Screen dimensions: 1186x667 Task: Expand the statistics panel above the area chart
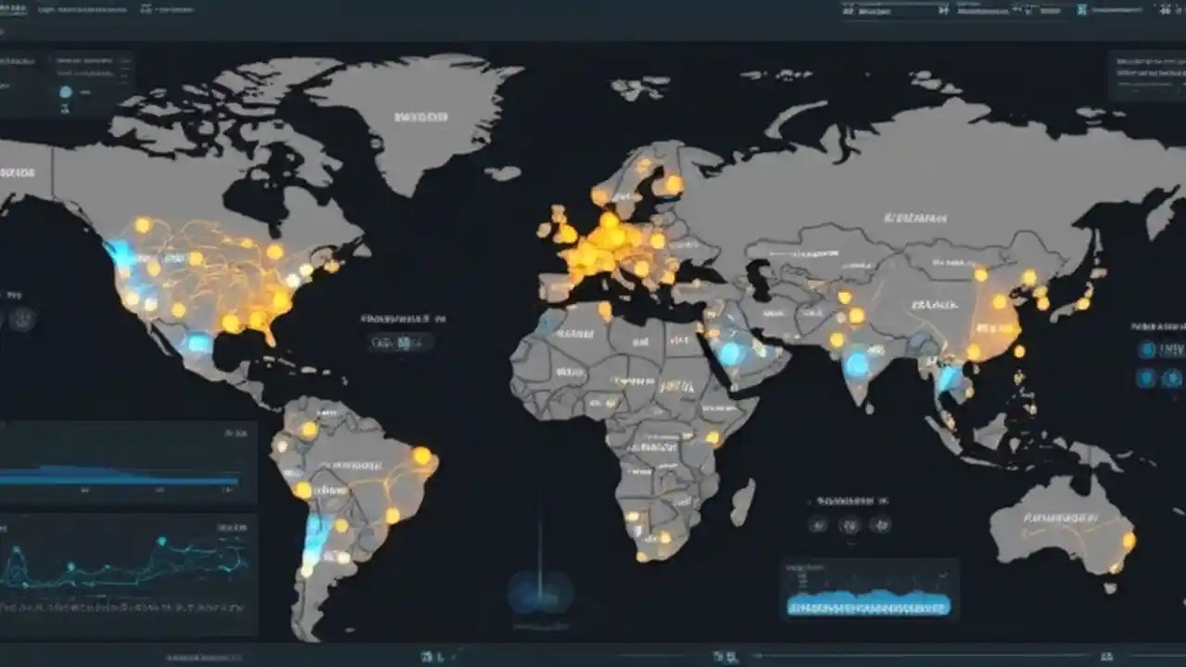point(236,431)
